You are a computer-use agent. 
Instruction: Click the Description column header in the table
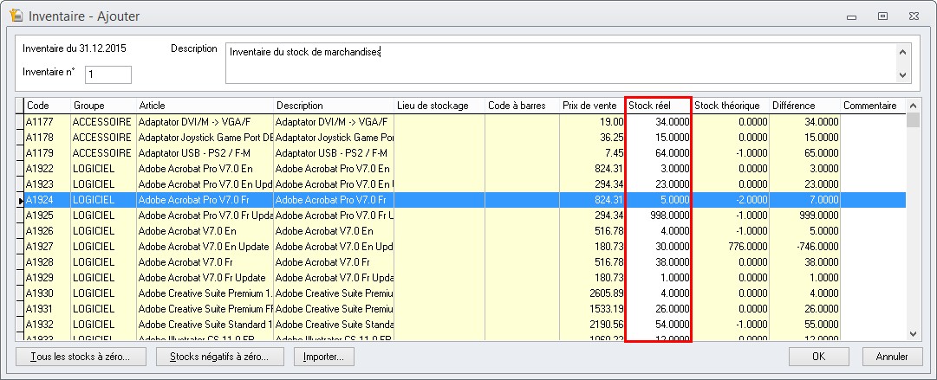pos(334,106)
